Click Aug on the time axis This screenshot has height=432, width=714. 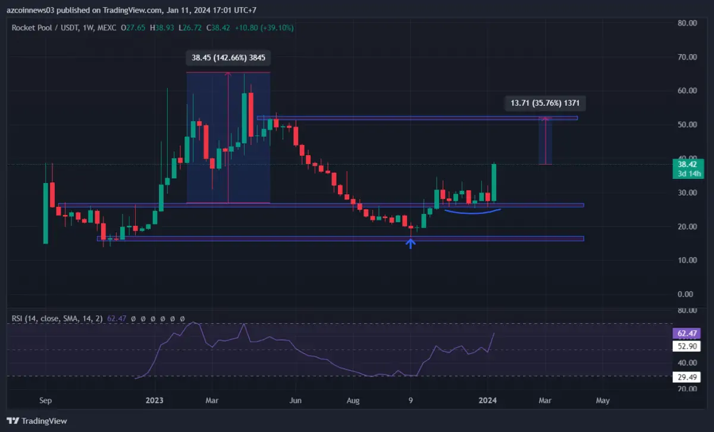pyautogui.click(x=353, y=401)
